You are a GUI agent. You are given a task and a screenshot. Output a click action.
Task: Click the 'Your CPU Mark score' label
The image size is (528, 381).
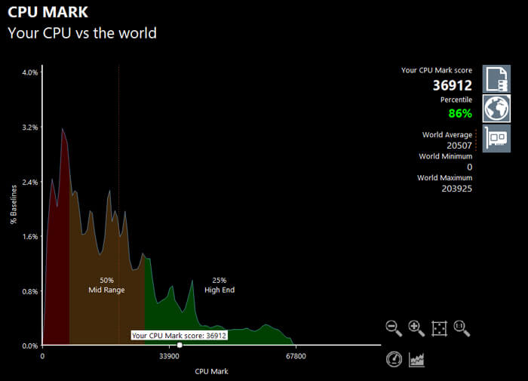click(x=437, y=70)
